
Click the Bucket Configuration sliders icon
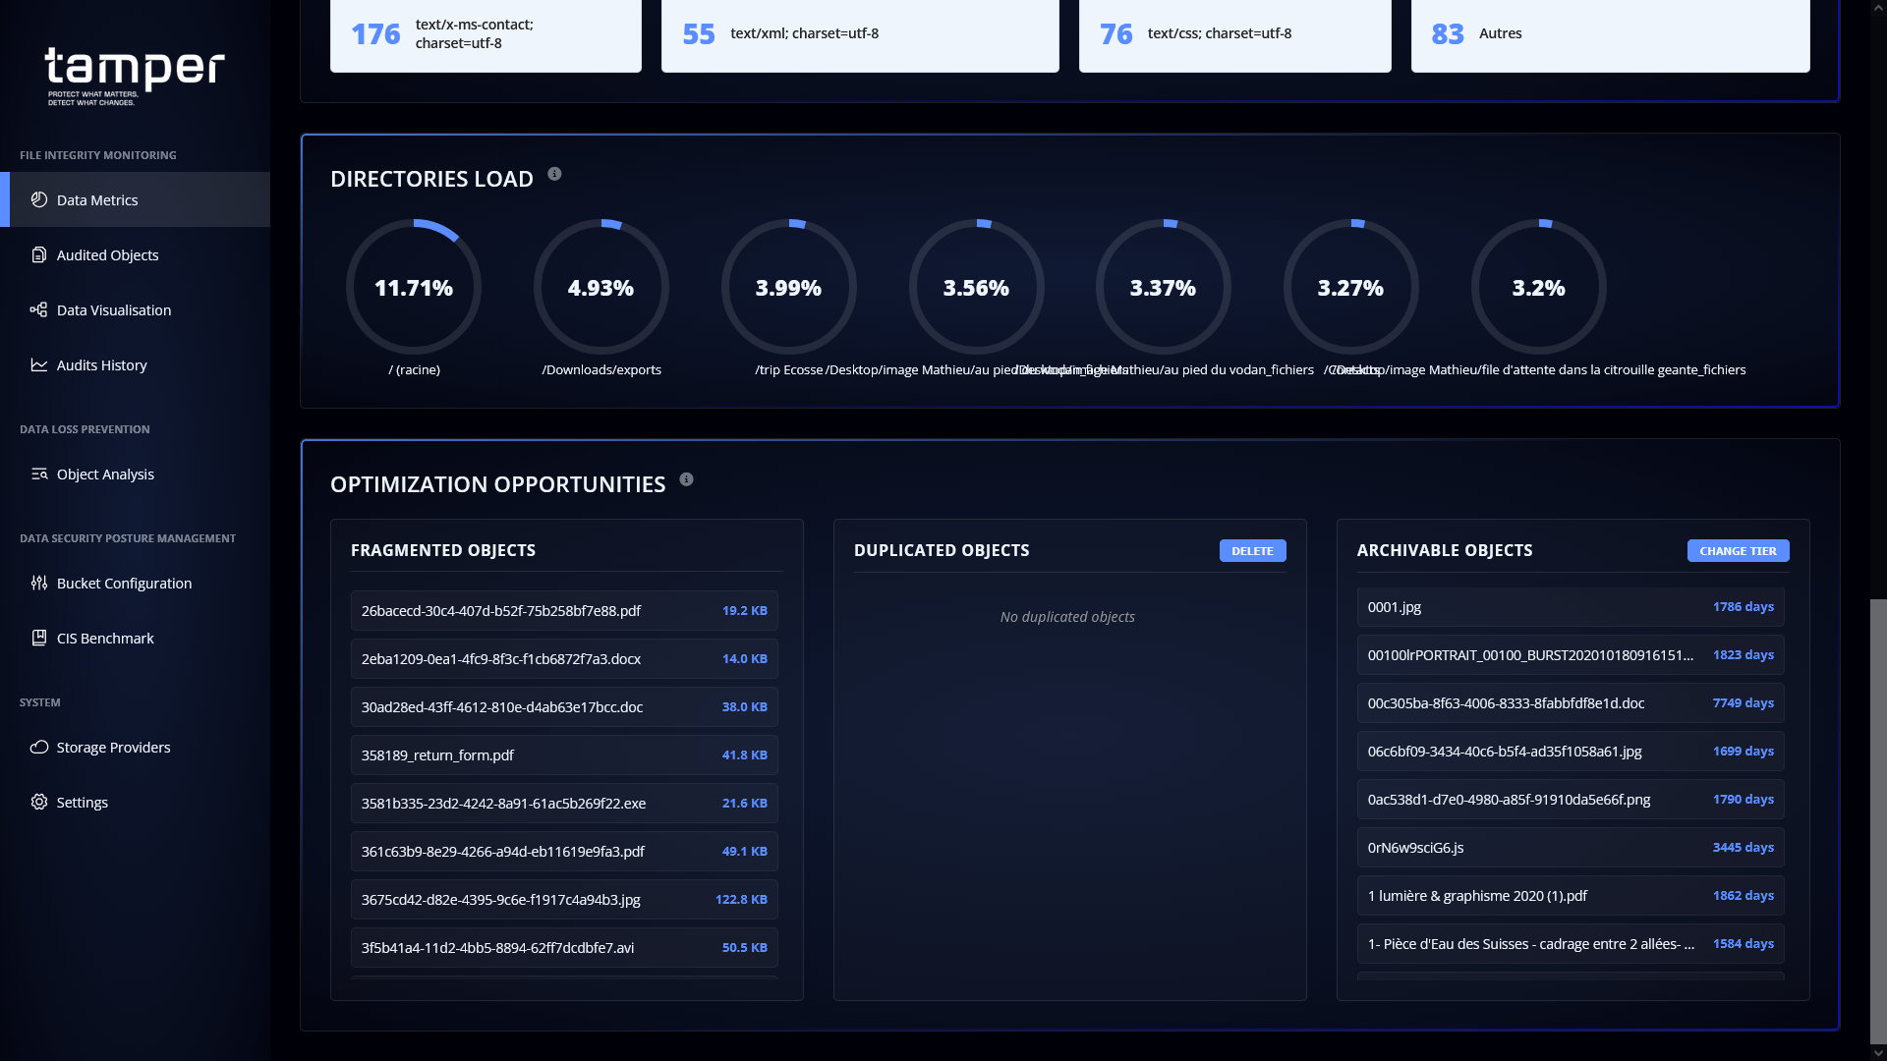pos(39,583)
